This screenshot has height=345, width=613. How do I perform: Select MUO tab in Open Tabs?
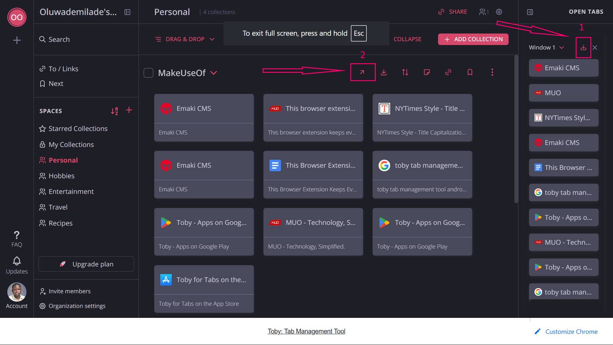point(564,93)
